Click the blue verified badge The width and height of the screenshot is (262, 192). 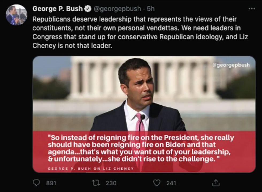tap(88, 9)
